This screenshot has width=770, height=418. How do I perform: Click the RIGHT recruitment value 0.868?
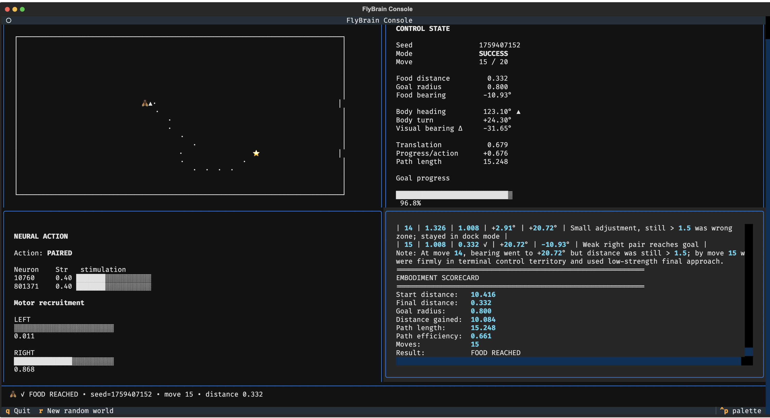tap(24, 369)
